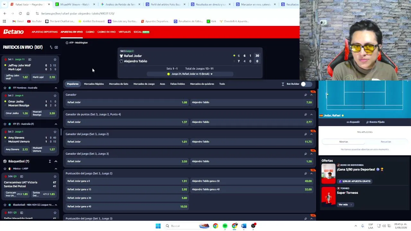
Task: Click Evento Fijado under the court tracker
Action: point(375,122)
